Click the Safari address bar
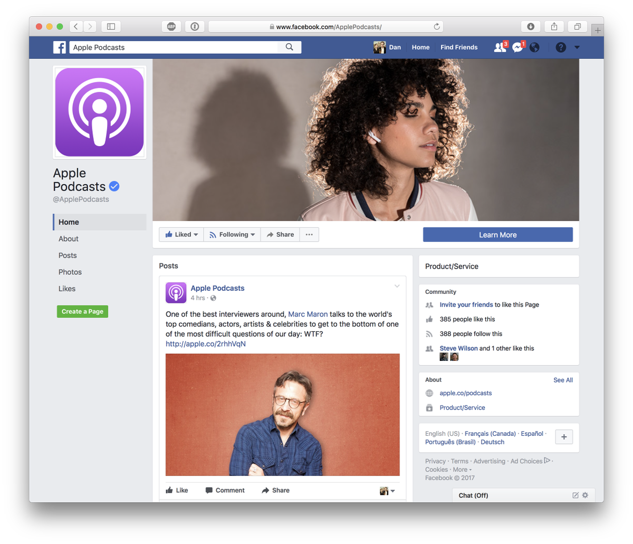Image resolution: width=633 pixels, height=544 pixels. [325, 26]
